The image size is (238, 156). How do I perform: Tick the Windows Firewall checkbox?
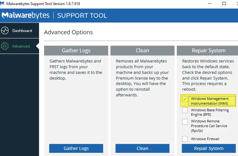coord(185,139)
